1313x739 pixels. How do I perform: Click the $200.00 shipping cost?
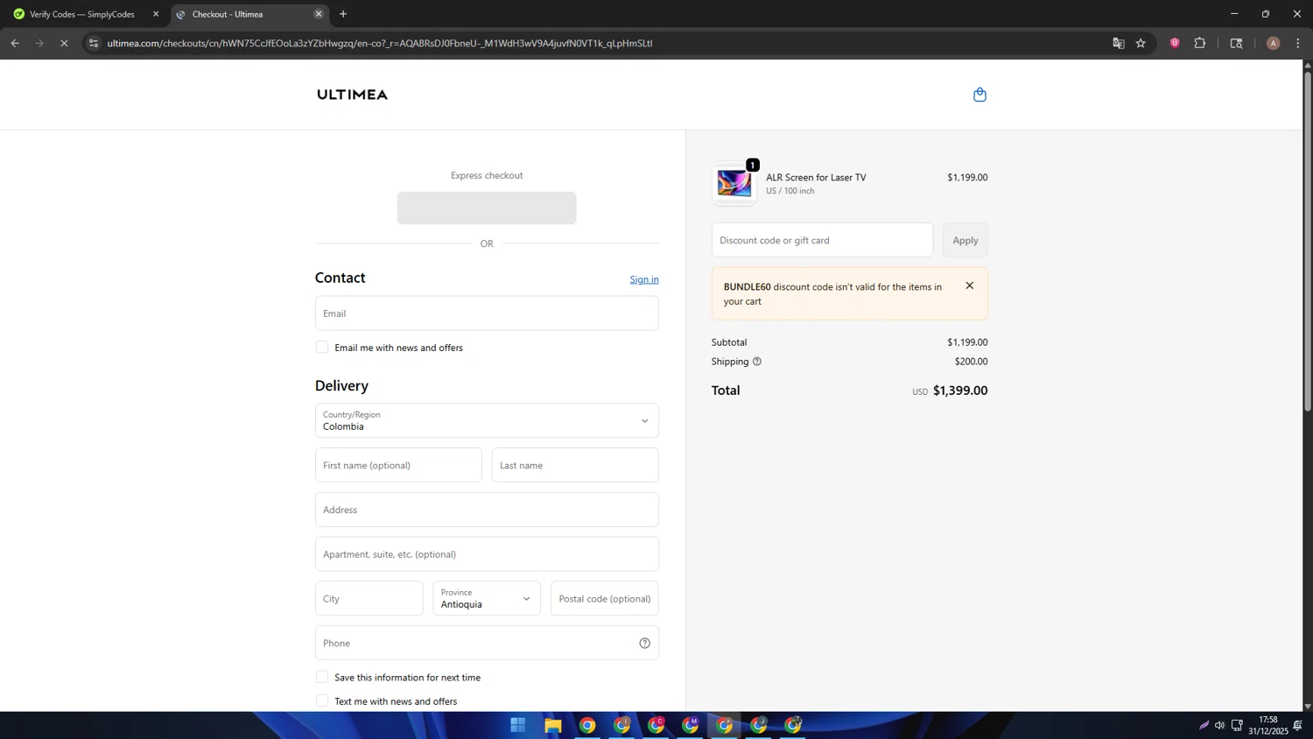[971, 362]
